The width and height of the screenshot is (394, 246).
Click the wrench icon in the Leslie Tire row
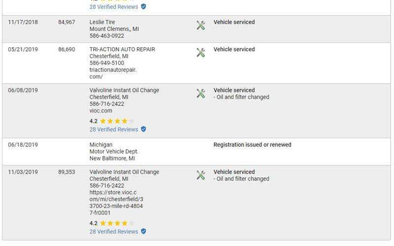click(200, 25)
